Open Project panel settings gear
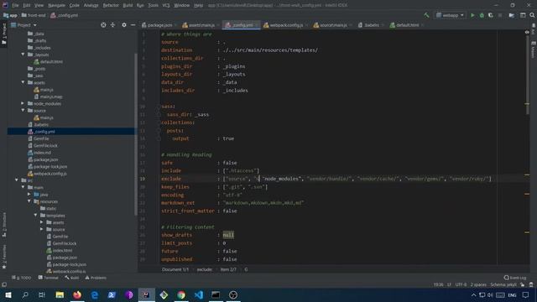 (x=124, y=25)
